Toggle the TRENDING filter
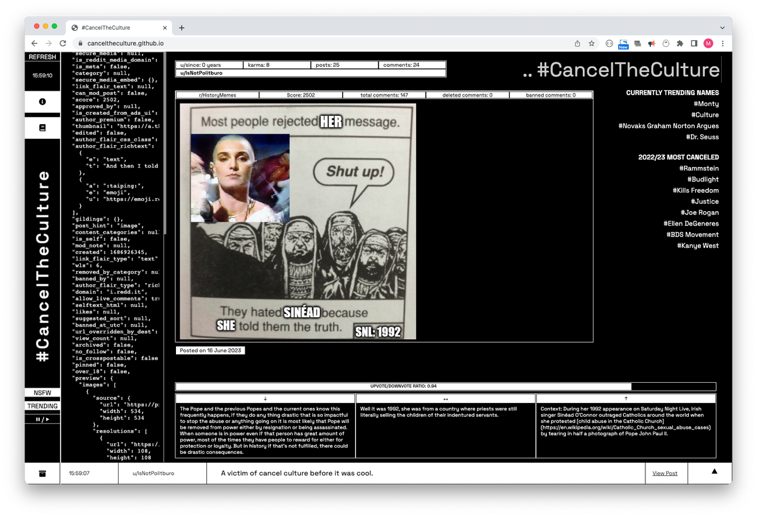757x517 pixels. pos(42,406)
